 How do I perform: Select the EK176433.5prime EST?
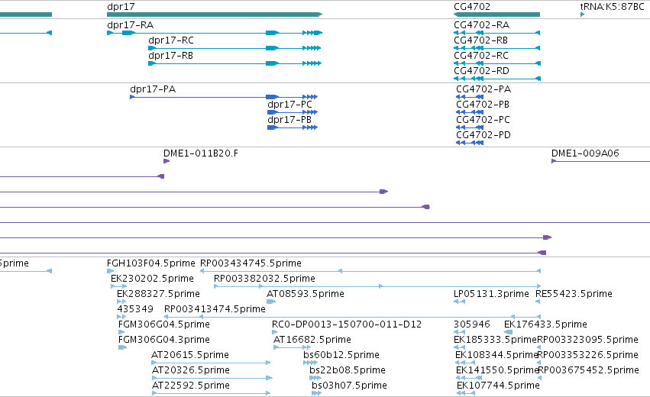[508, 332]
